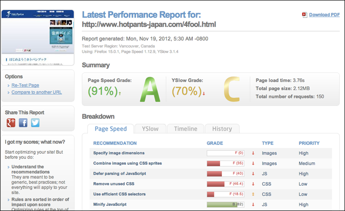Click the F (0) grade bar
This screenshot has width=345, height=211.
point(225,153)
